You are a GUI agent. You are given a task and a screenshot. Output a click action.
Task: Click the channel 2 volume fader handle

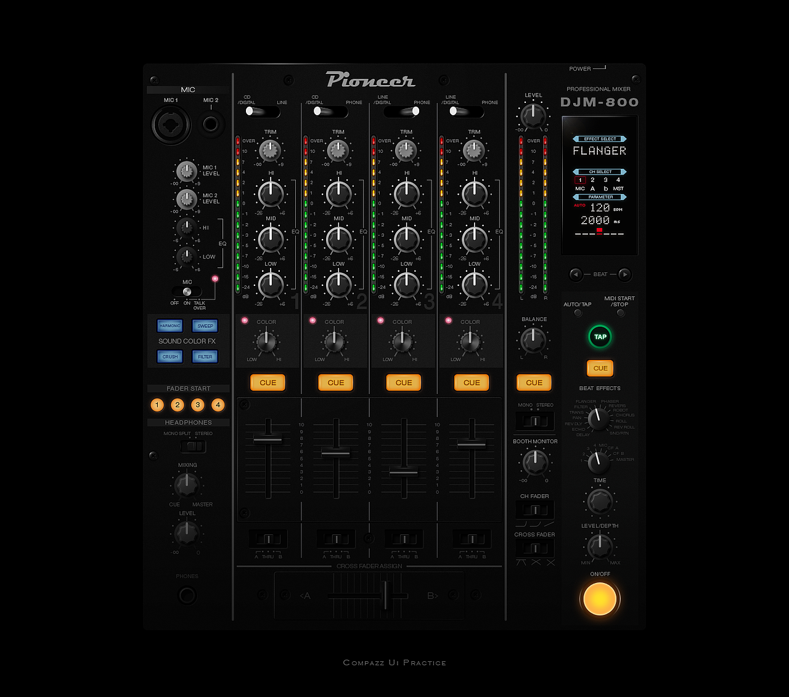(x=336, y=453)
